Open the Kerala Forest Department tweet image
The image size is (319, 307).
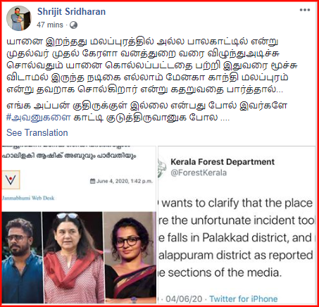point(237,225)
